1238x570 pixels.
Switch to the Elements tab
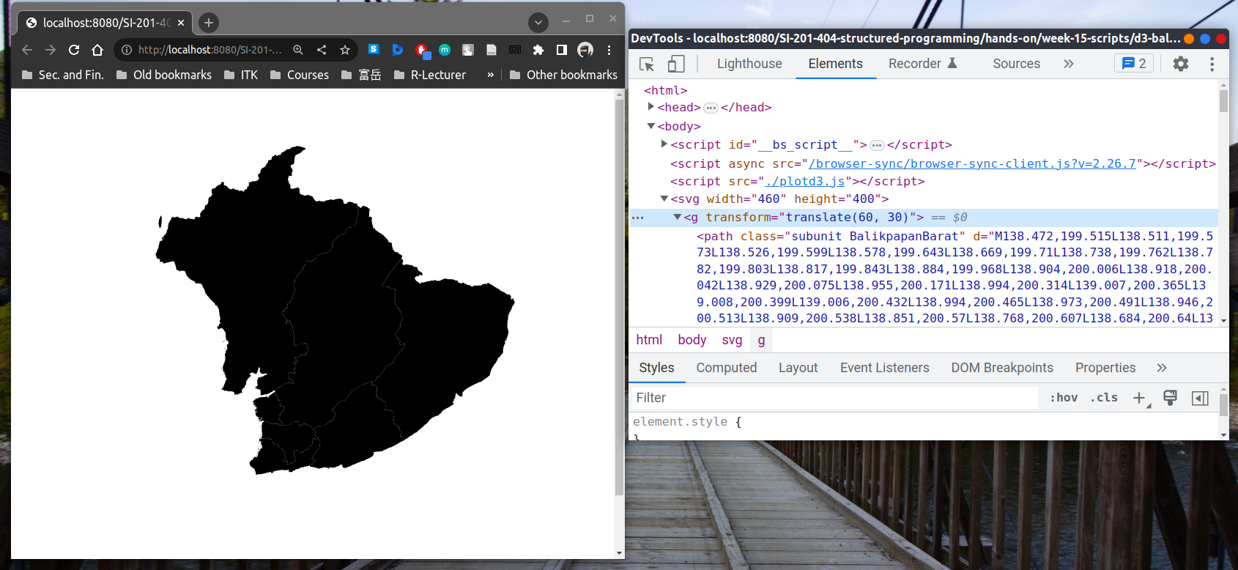pyautogui.click(x=835, y=64)
